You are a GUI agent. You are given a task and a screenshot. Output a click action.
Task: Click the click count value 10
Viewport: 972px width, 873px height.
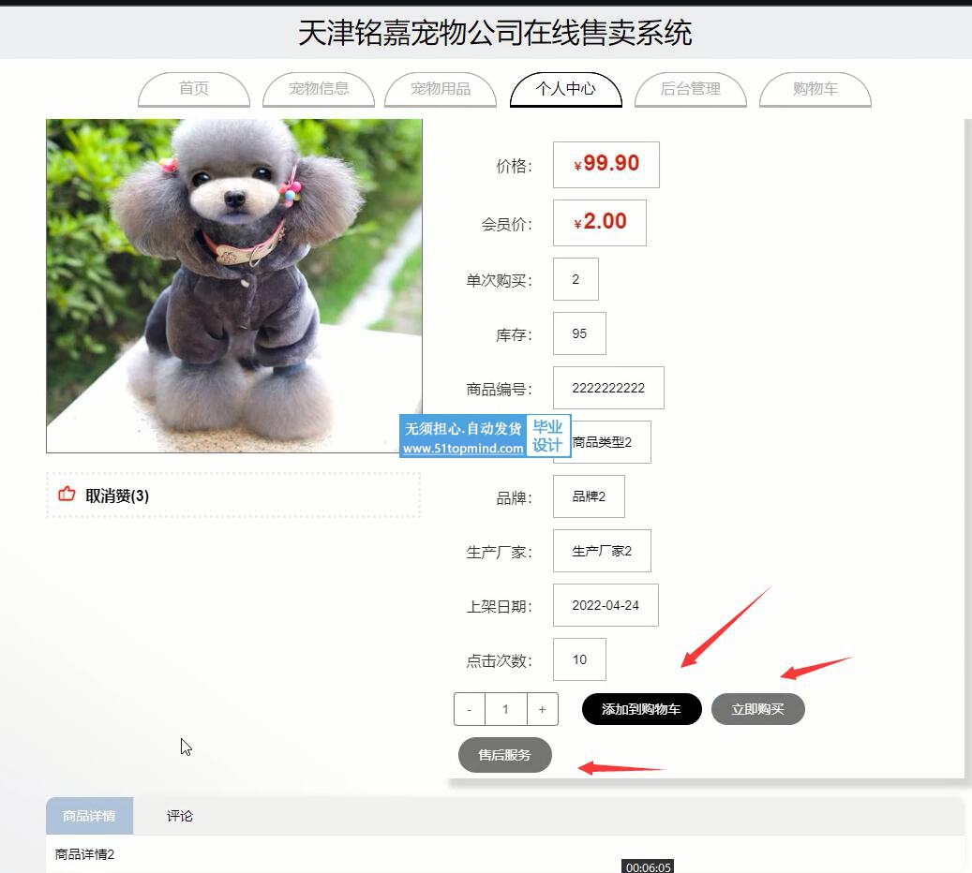coord(579,659)
